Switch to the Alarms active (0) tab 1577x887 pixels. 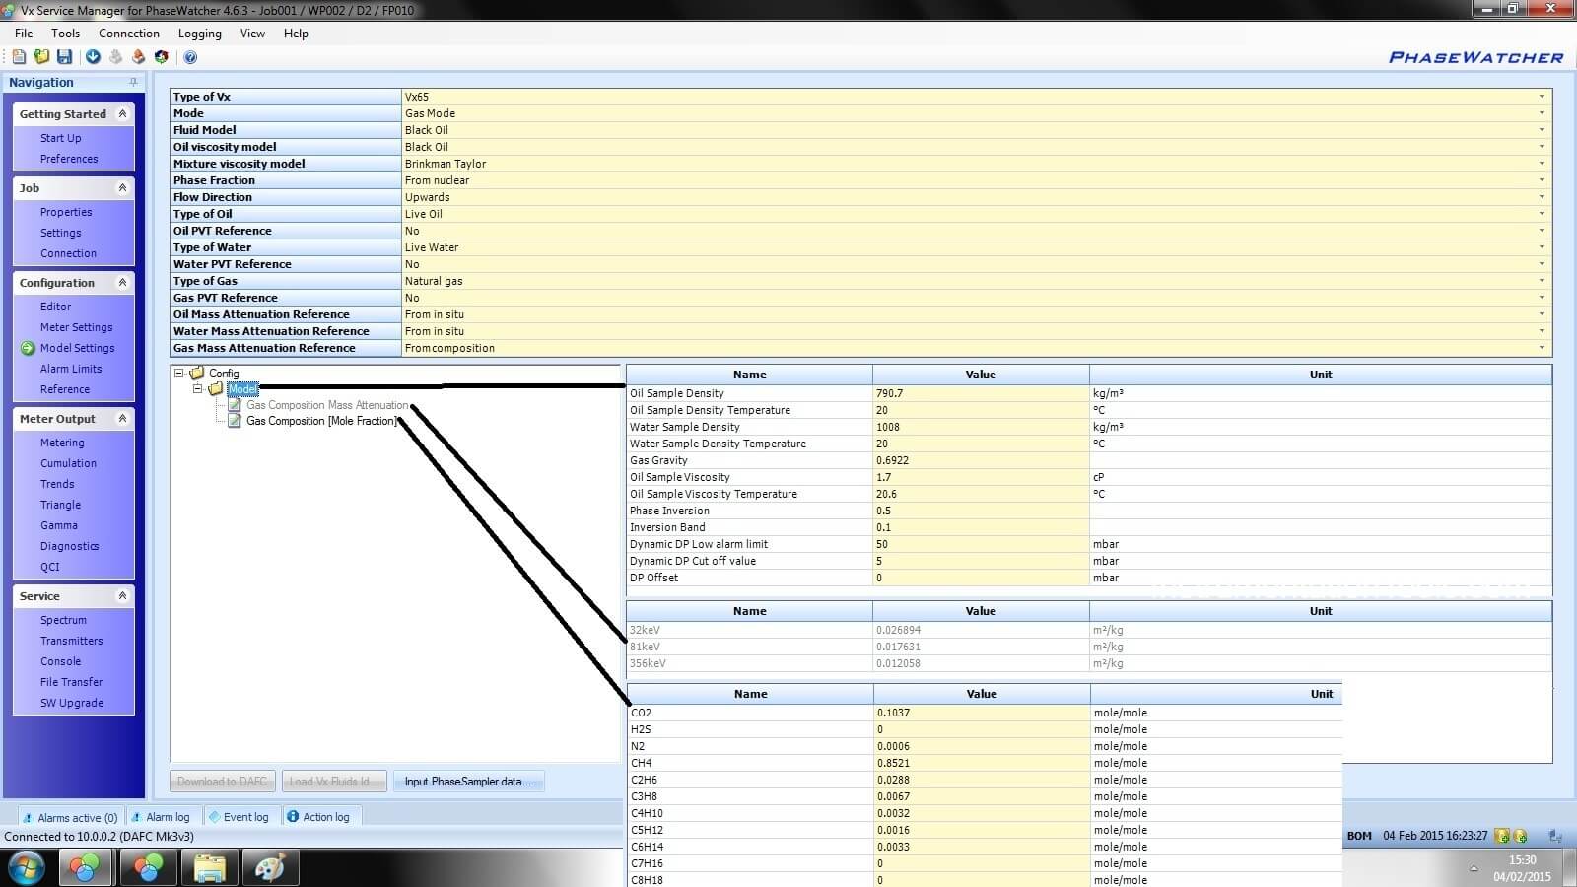(69, 817)
